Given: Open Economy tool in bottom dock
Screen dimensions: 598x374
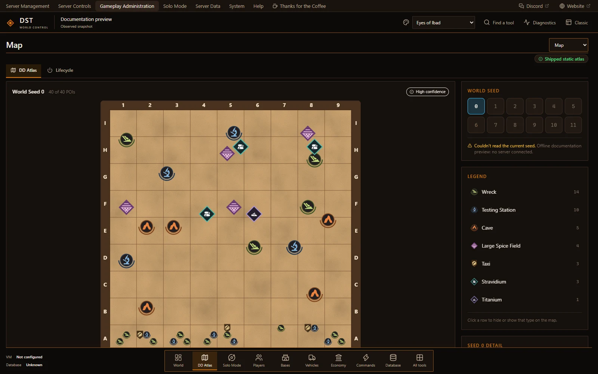Looking at the screenshot, I should coord(339,361).
